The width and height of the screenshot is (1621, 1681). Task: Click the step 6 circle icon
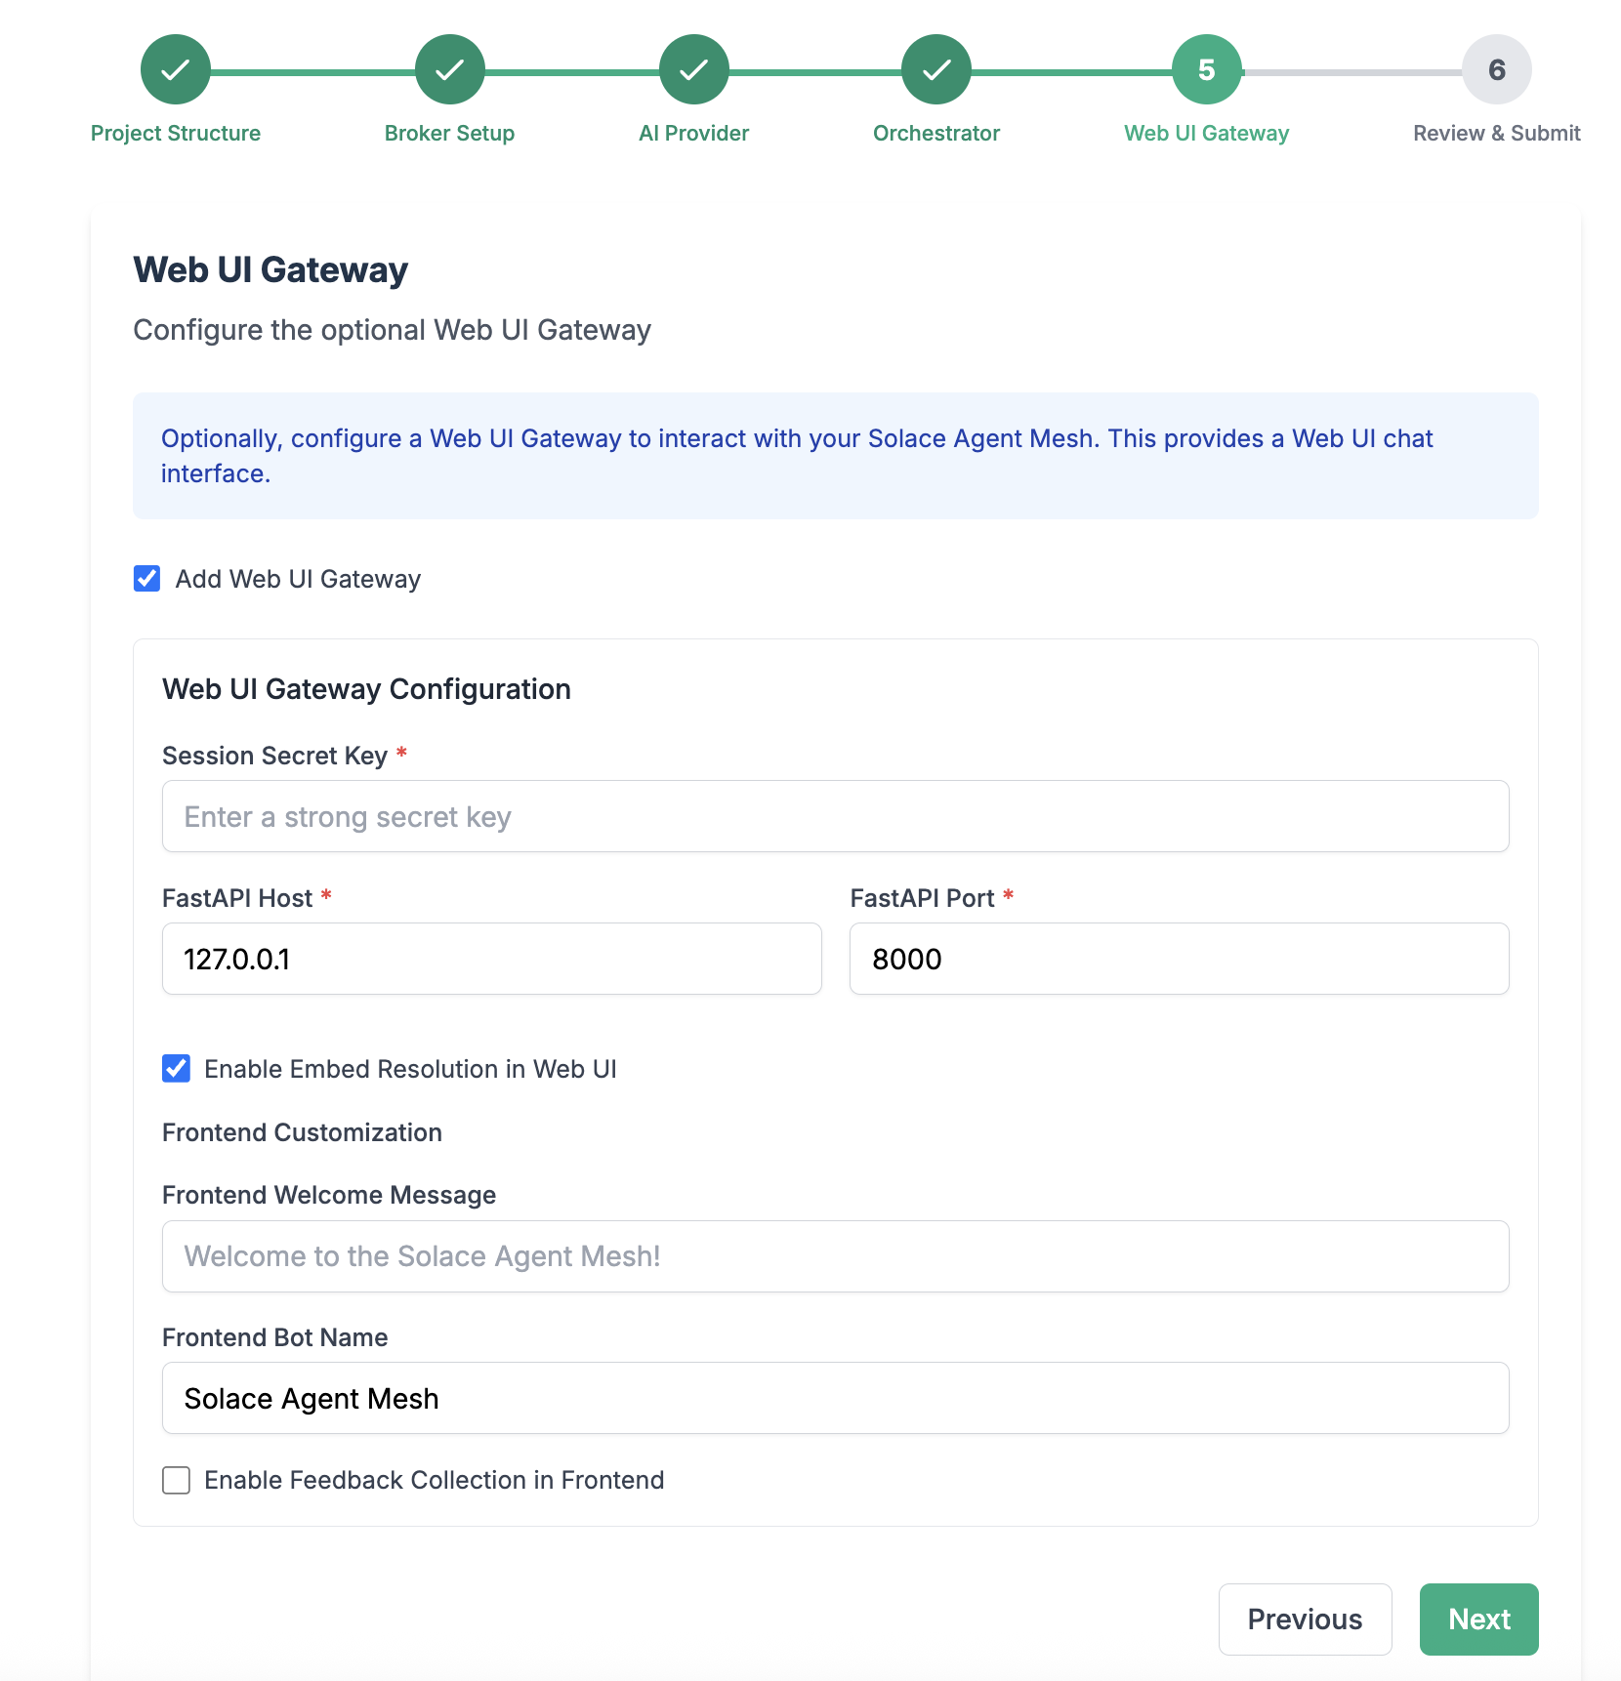[x=1496, y=69]
